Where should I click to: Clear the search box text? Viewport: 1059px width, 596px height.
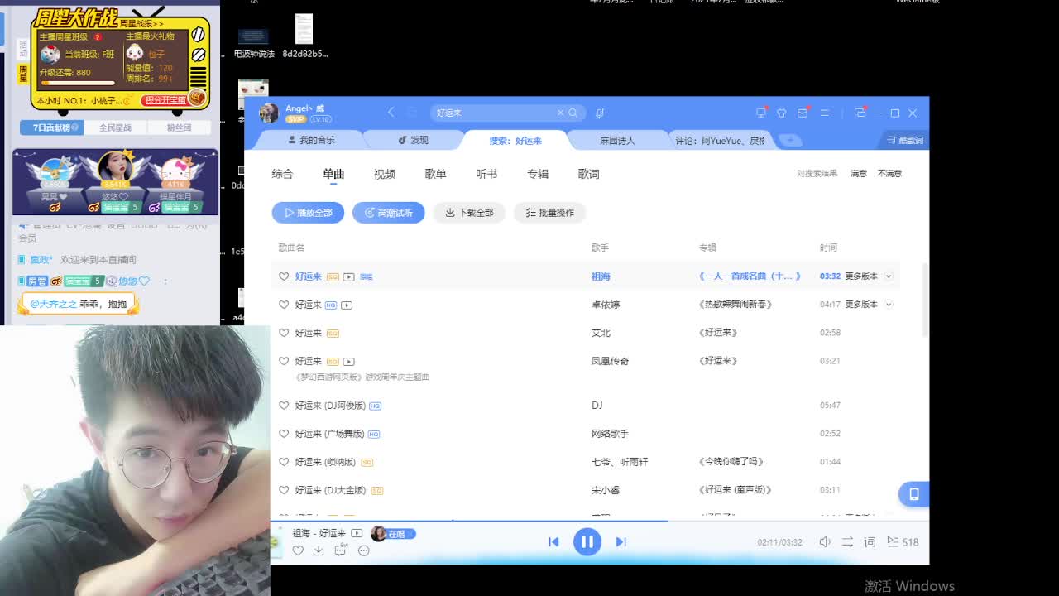[560, 113]
